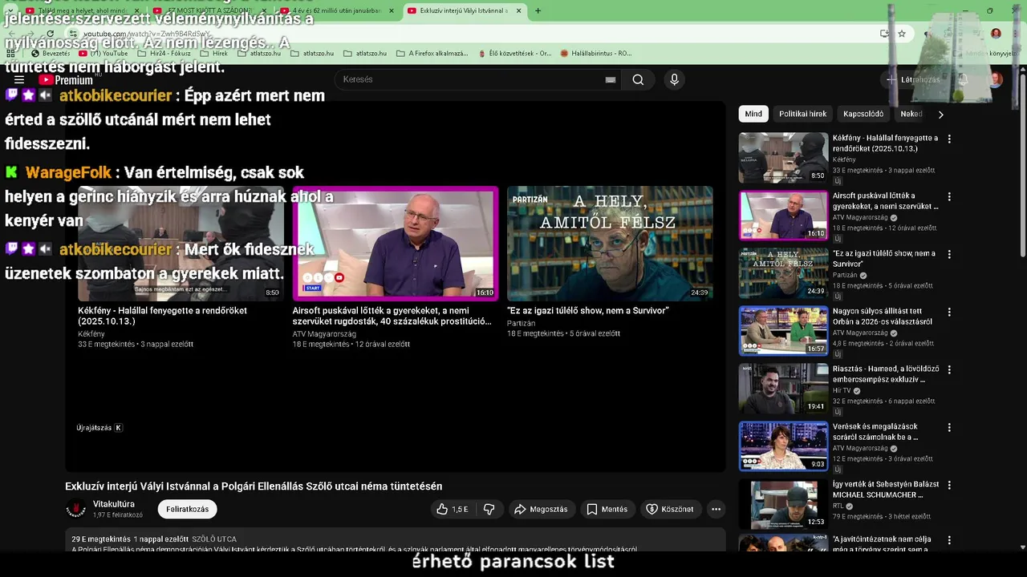This screenshot has height=577, width=1027.
Task: Open Hir24 - Fókusz bookmark folder
Action: [165, 54]
